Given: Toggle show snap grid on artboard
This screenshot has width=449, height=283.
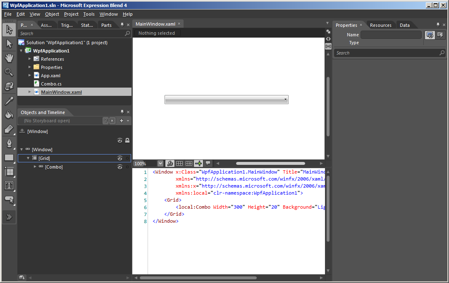Looking at the screenshot, I should coord(179,164).
